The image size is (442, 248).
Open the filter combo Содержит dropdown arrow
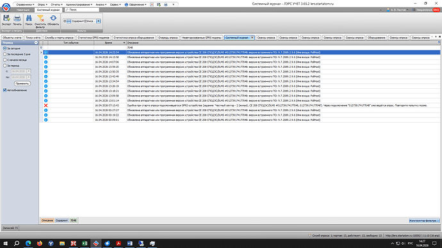tap(99, 21)
